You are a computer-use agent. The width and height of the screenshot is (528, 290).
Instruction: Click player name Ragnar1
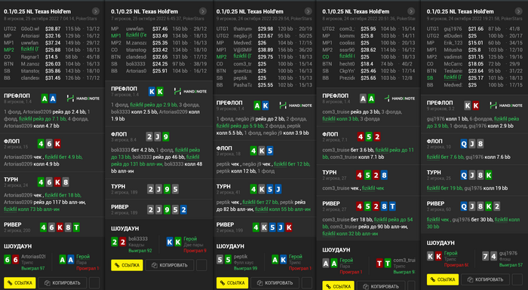(30, 56)
